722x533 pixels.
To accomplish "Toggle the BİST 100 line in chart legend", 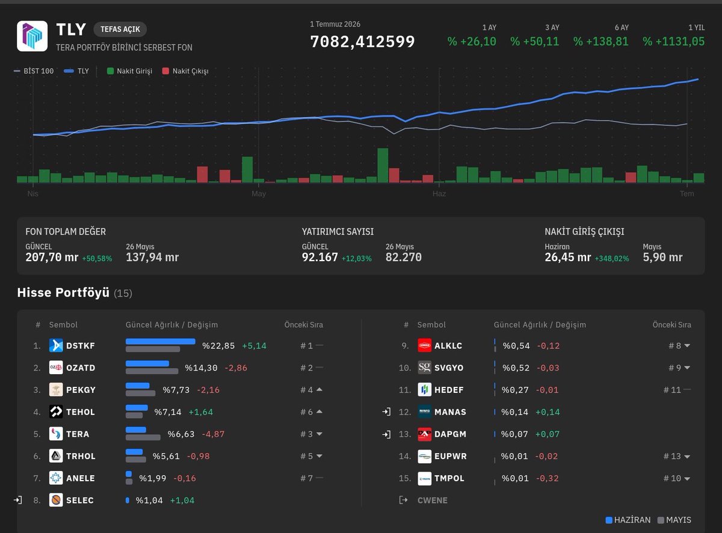I will (34, 71).
